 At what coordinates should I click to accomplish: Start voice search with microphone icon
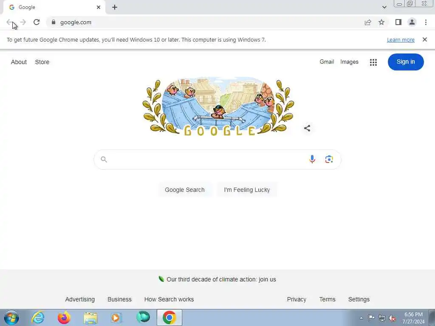[312, 159]
